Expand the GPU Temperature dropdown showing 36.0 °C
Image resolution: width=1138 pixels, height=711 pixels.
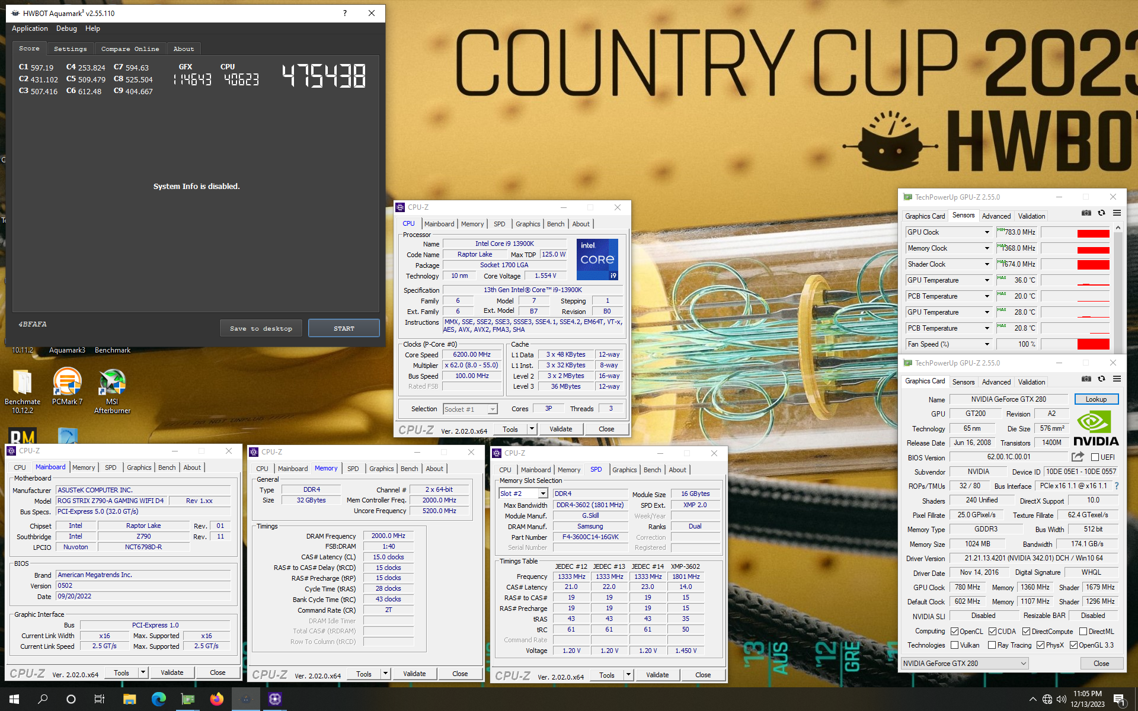[x=987, y=280]
